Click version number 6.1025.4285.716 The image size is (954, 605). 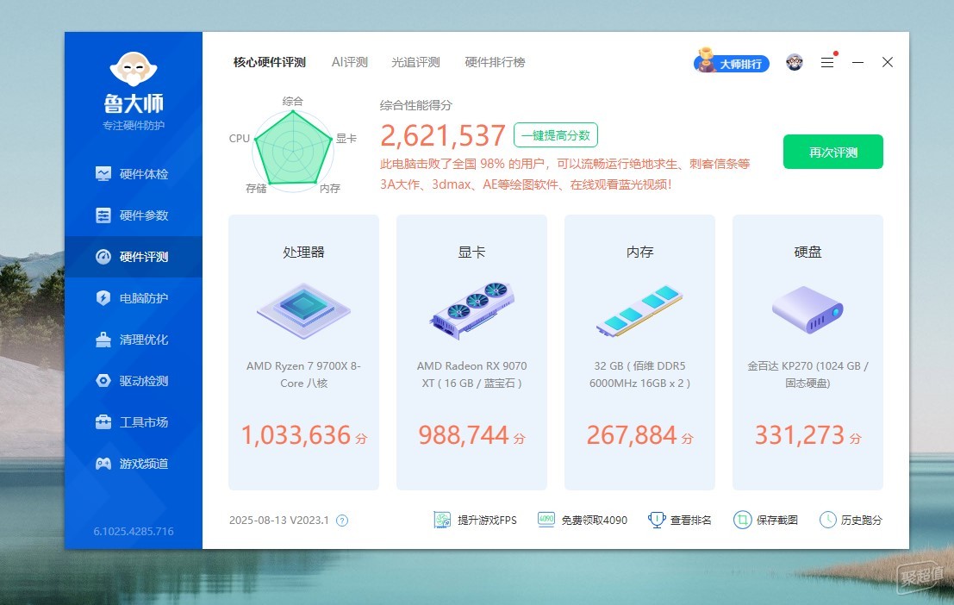coord(134,532)
